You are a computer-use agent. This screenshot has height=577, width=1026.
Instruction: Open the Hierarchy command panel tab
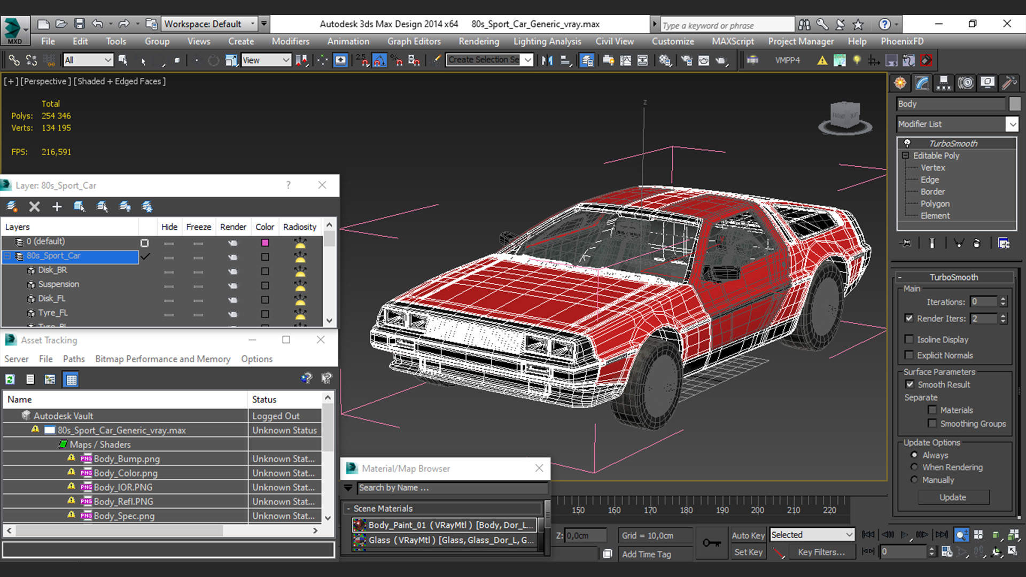tap(944, 83)
